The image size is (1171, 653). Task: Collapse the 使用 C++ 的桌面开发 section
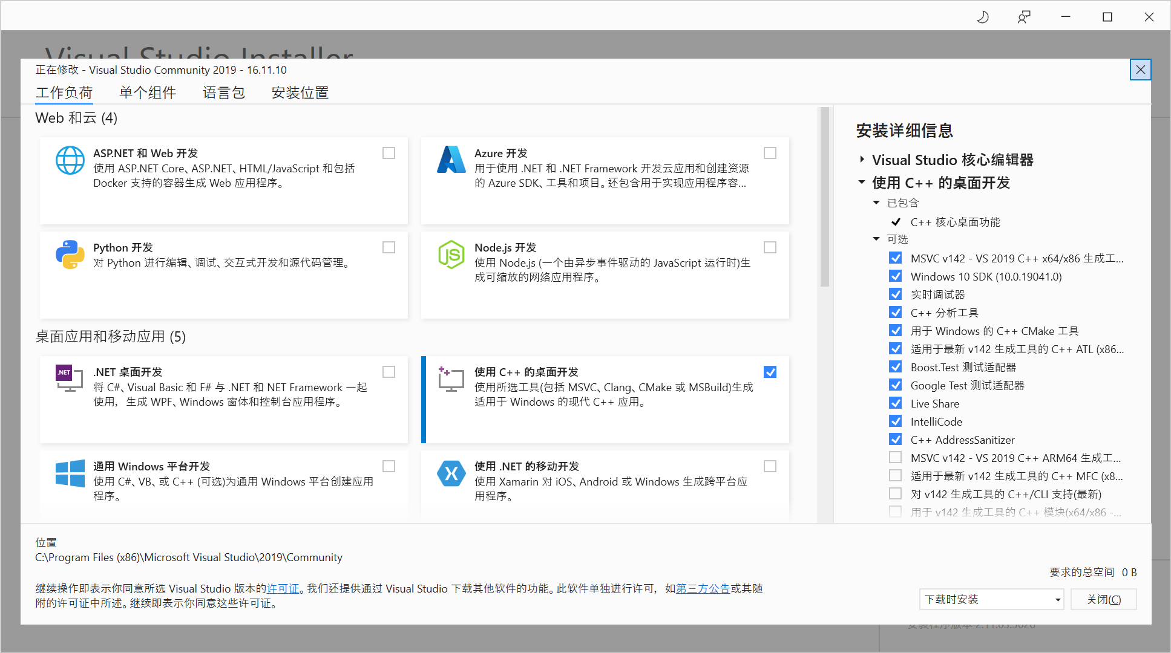(x=862, y=183)
